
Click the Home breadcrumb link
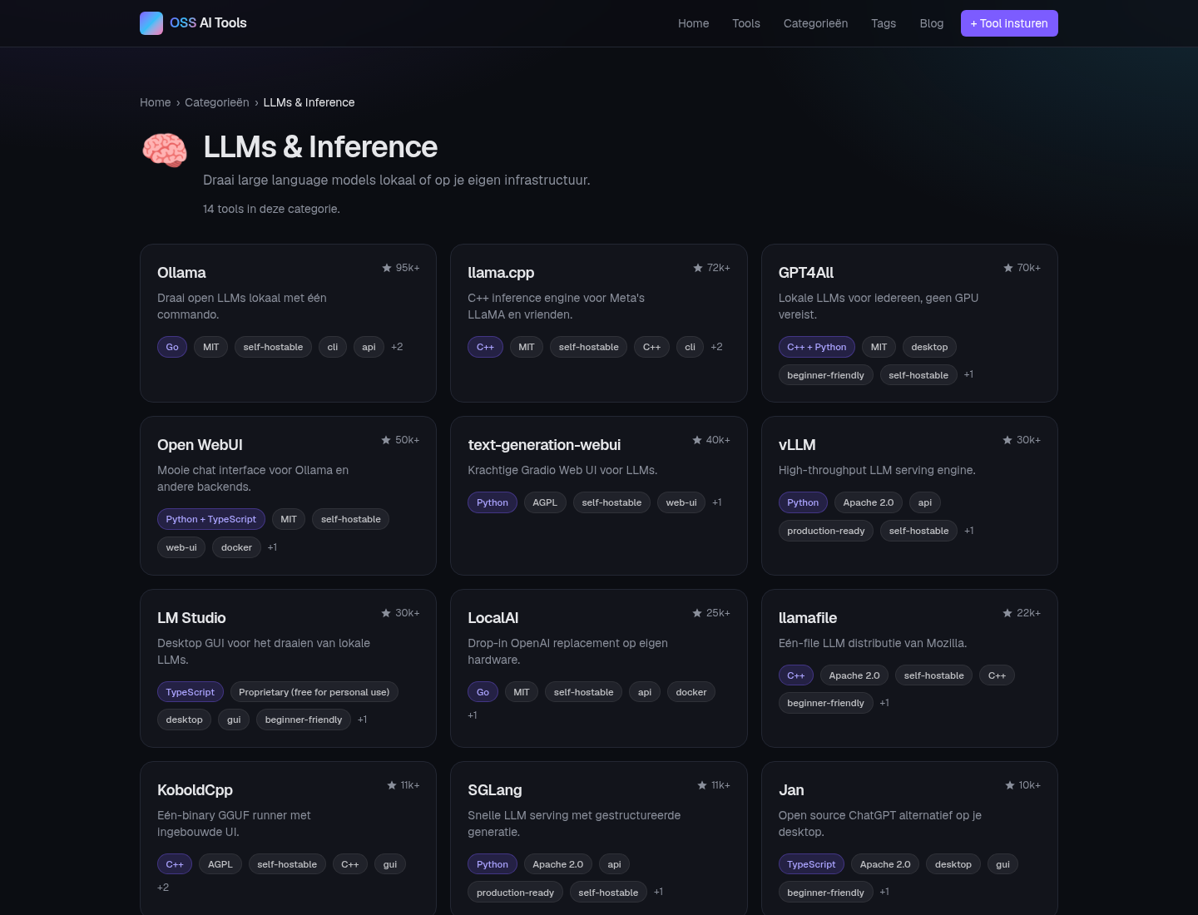[x=156, y=102]
